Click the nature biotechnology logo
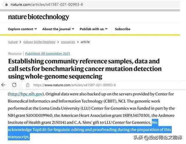The height and width of the screenshot is (144, 186). click(39, 17)
